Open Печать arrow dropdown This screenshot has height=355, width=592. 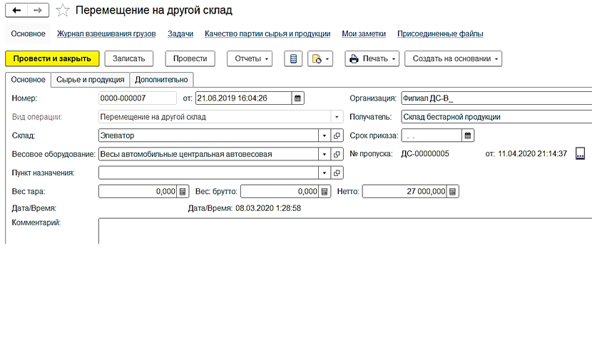coord(394,59)
